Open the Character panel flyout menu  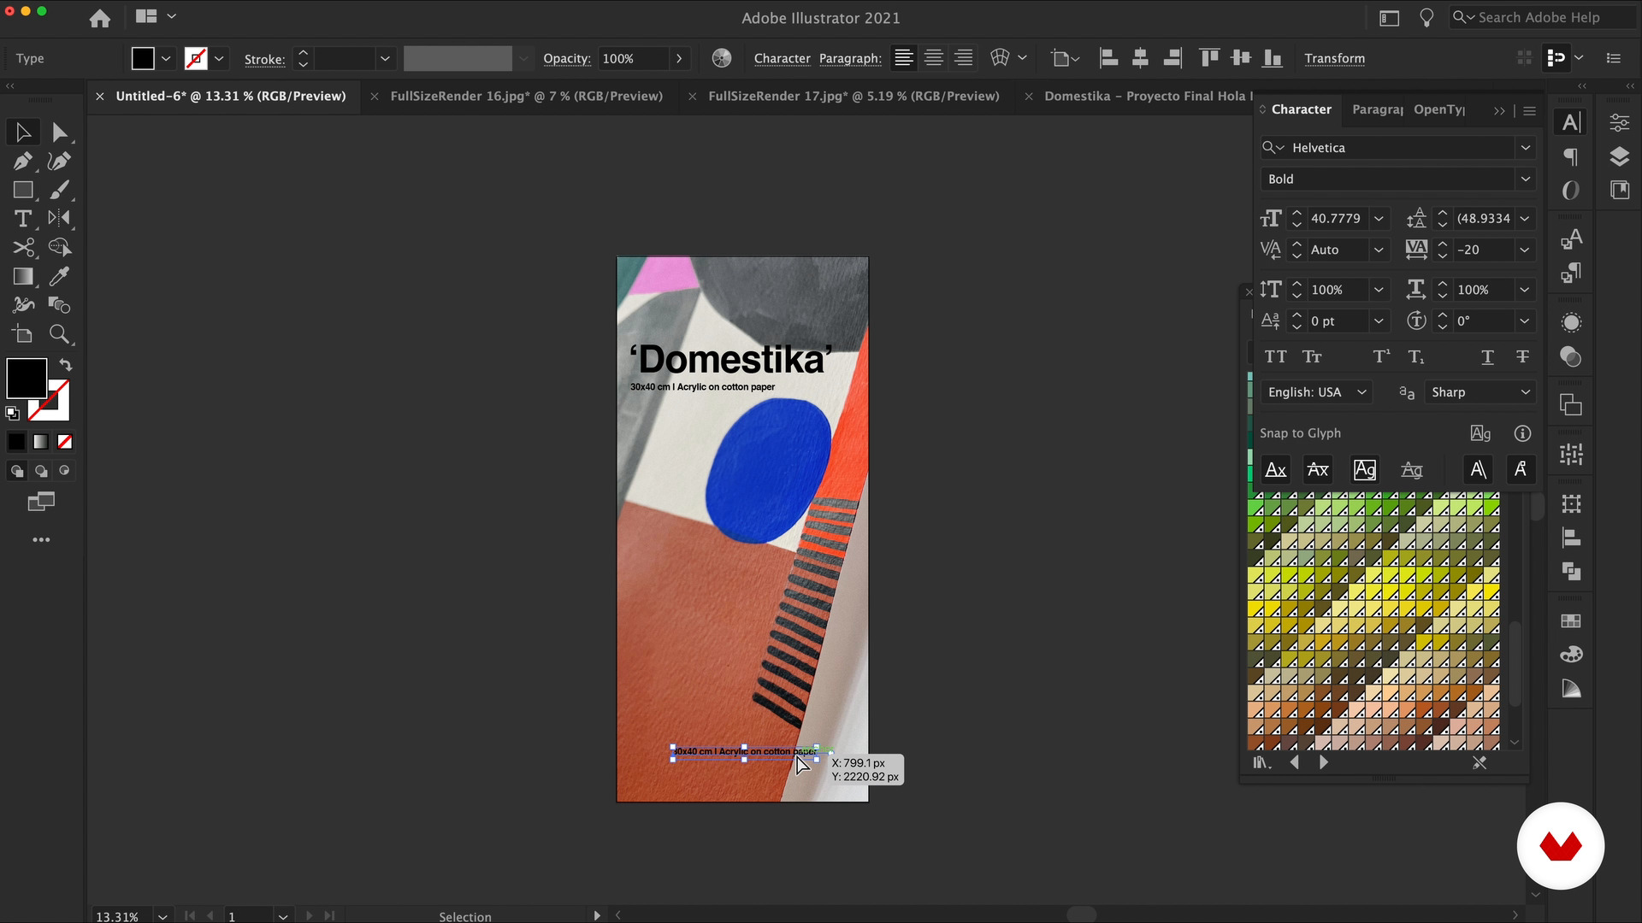click(x=1530, y=111)
